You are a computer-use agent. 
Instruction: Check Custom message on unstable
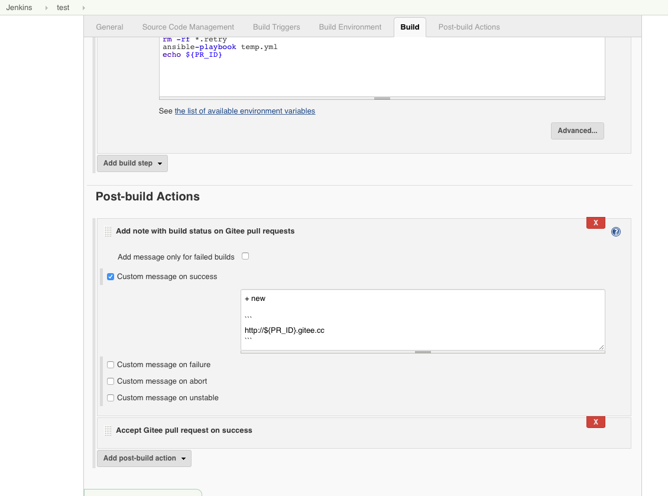111,398
